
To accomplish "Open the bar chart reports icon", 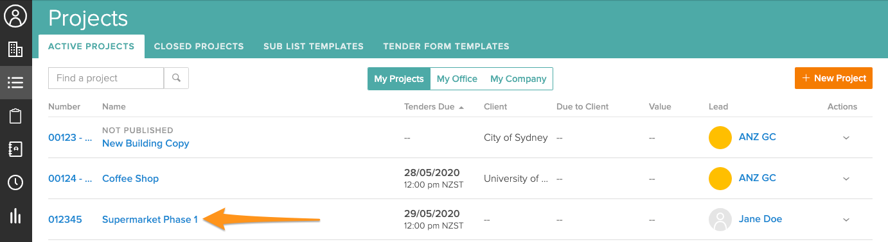I will point(15,216).
